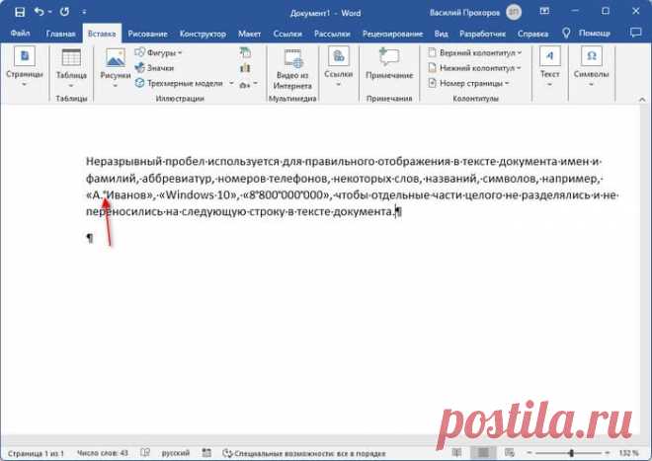Zoom in with the plus button
The image size is (652, 461).
tap(608, 453)
